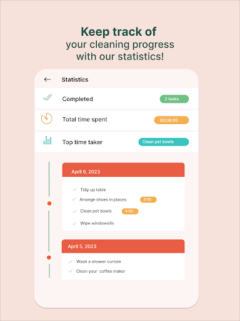Click the stopwatch Total time spent icon
240x321 pixels.
(x=47, y=118)
